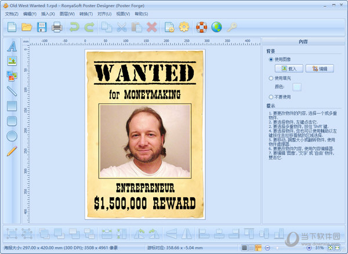Toggle the light grid display icon
This screenshot has width=348, height=254.
click(x=251, y=248)
